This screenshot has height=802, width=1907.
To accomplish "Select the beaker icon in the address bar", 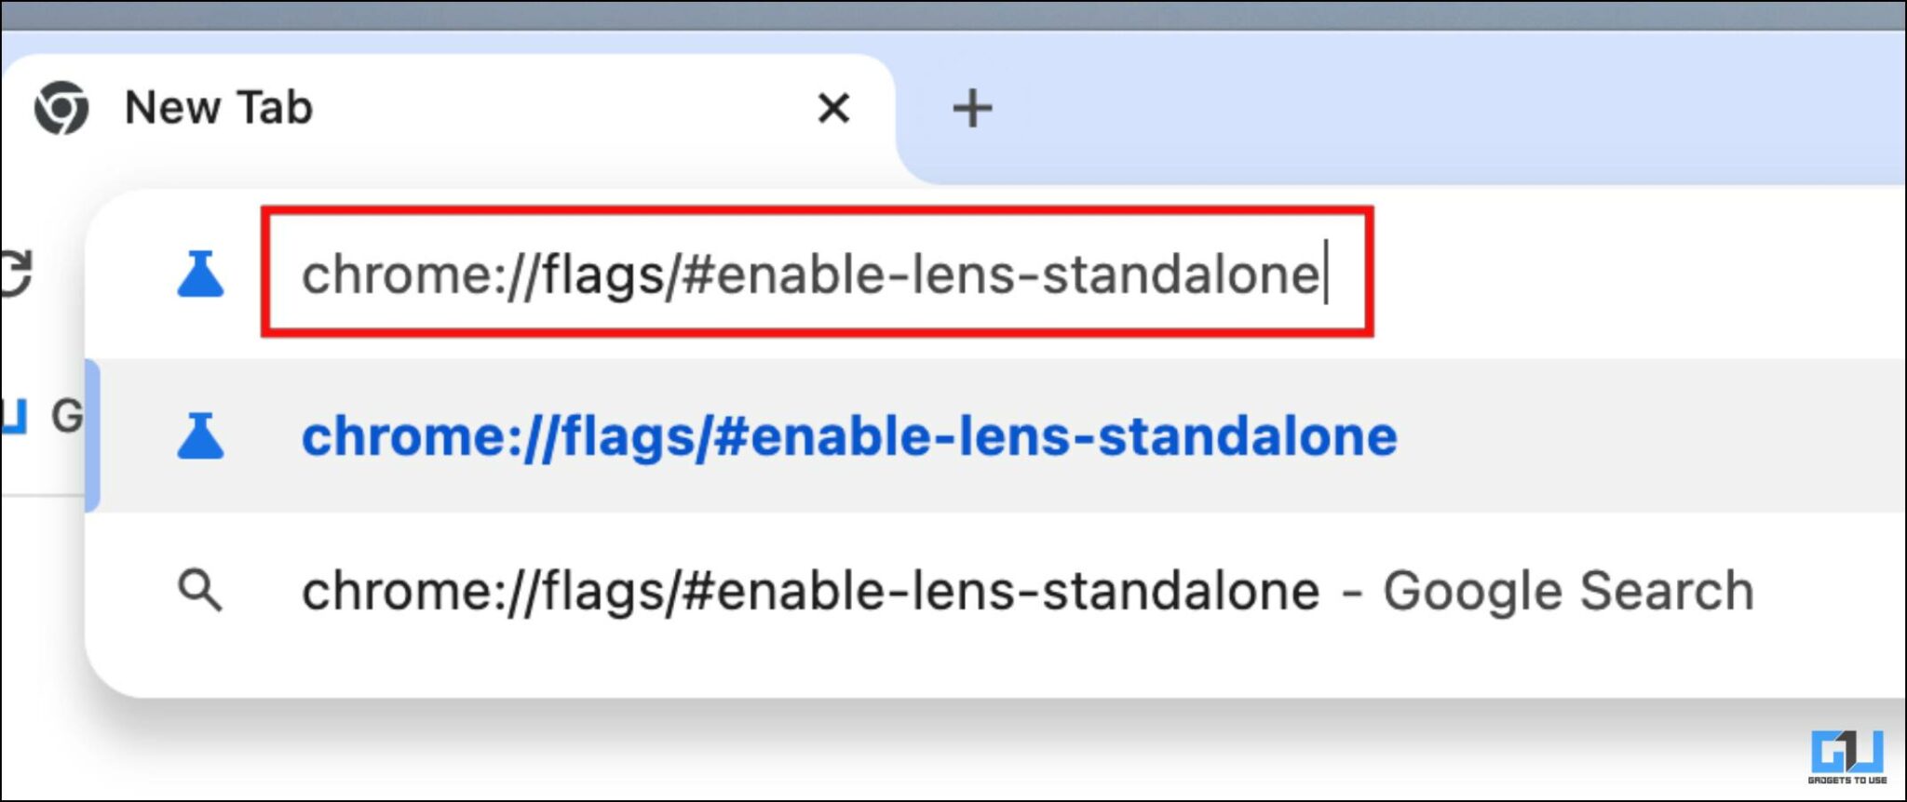I will (x=201, y=274).
